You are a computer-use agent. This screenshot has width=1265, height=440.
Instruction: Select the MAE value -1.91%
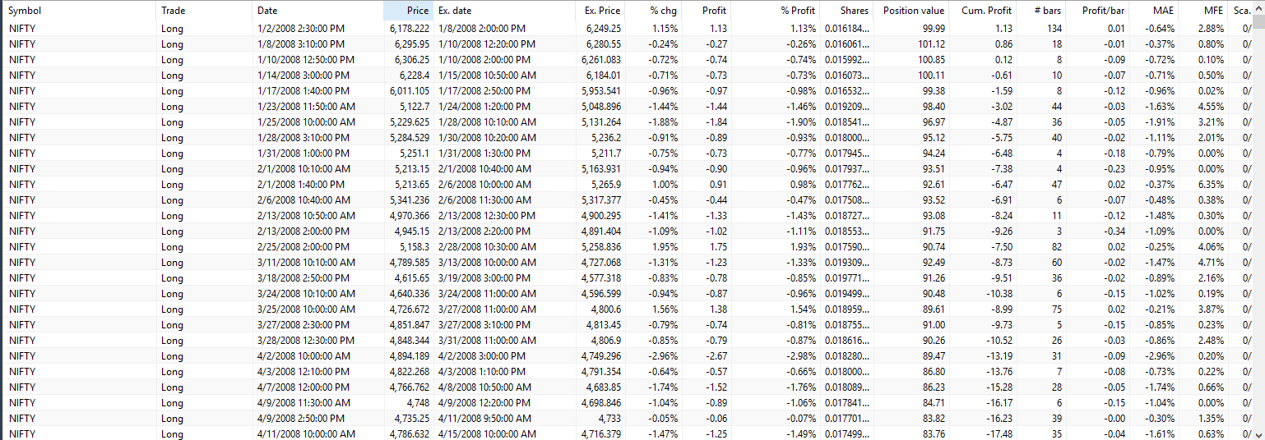(1159, 122)
